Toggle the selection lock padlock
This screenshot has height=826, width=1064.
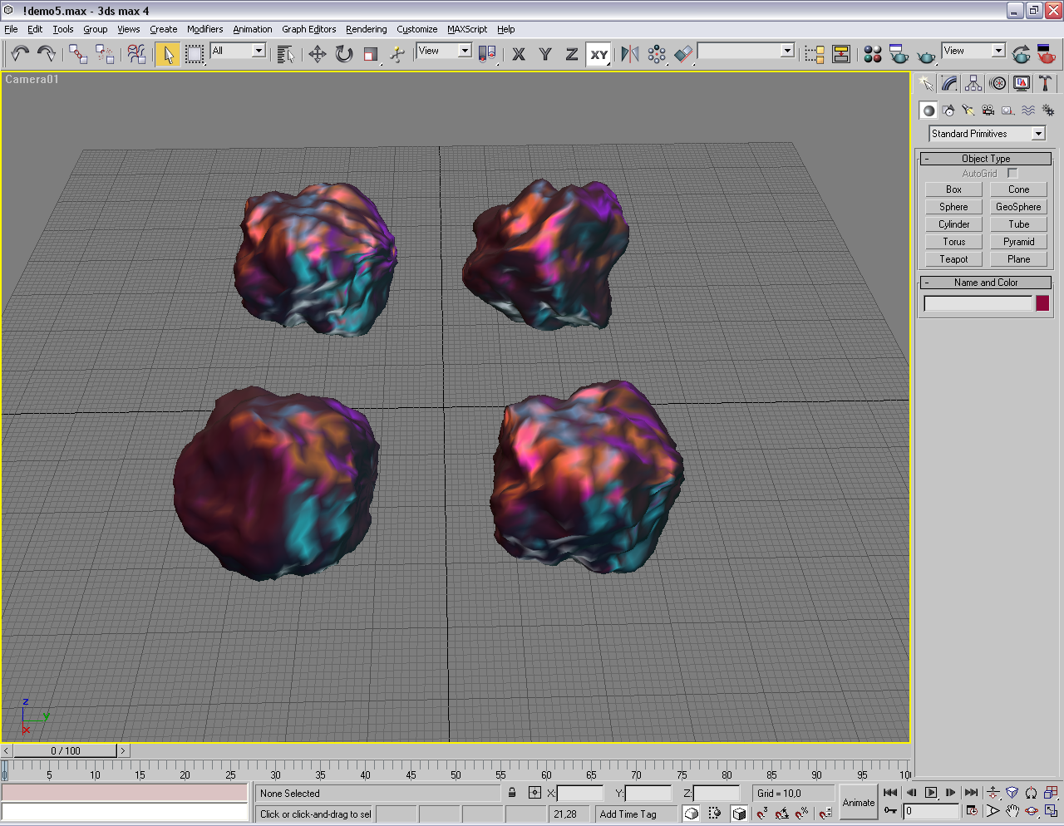point(512,793)
